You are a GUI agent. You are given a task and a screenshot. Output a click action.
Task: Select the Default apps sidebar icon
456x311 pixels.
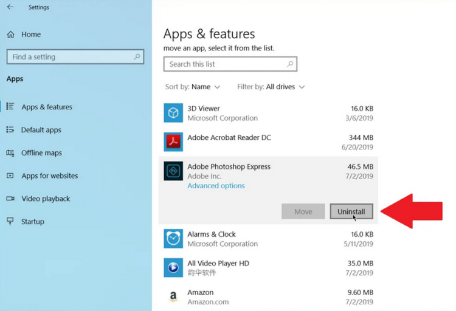pyautogui.click(x=10, y=129)
